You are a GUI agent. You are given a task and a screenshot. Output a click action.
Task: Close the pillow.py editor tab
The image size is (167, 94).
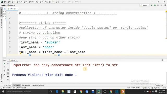[17, 9]
